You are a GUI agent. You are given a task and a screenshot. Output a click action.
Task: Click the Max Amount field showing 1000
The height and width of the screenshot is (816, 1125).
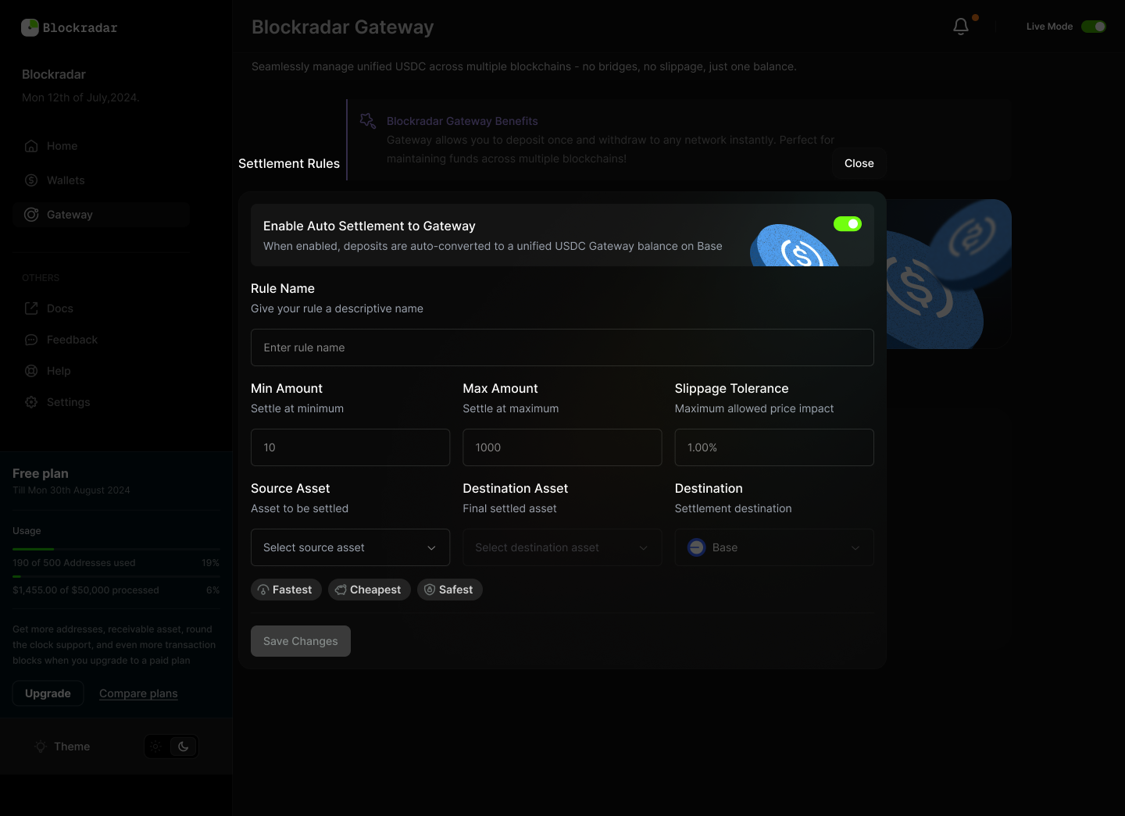pos(562,447)
